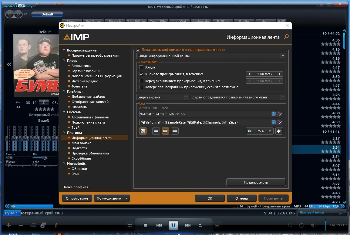
Task: Set info bar text alignment to left
Action: point(156,131)
